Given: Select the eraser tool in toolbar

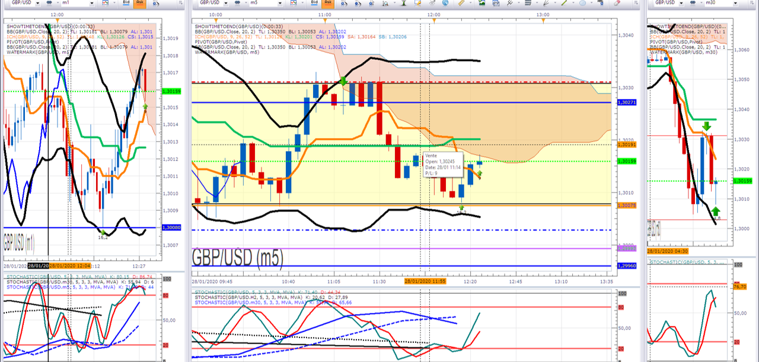Looking at the screenshot, I should click(617, 3).
